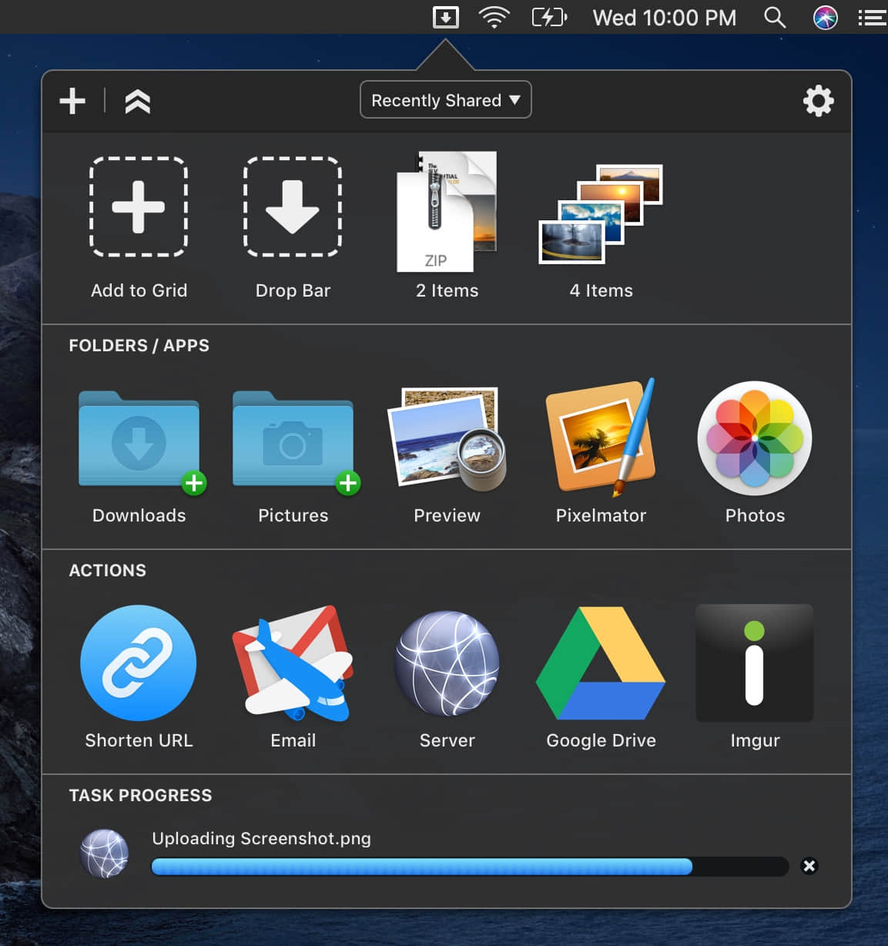Screen dimensions: 888x946
Task: Open the Photos app icon
Action: (x=755, y=438)
